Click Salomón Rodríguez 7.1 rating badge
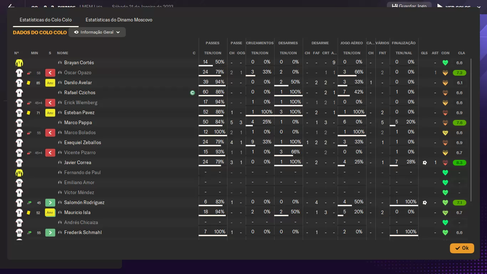The width and height of the screenshot is (487, 274). (x=460, y=203)
